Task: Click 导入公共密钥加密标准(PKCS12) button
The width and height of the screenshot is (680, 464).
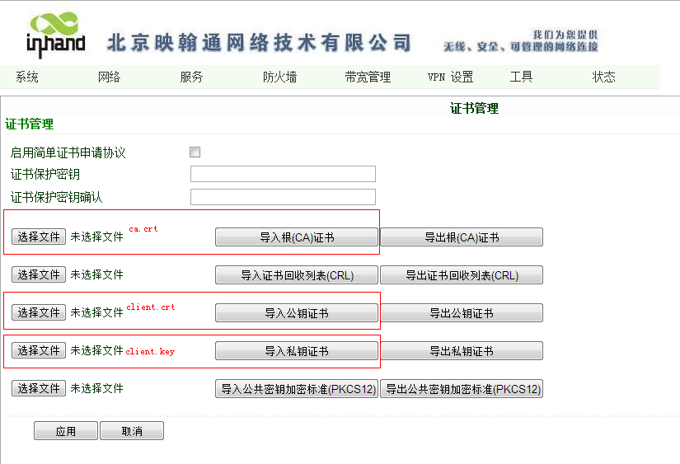Action: tap(297, 389)
